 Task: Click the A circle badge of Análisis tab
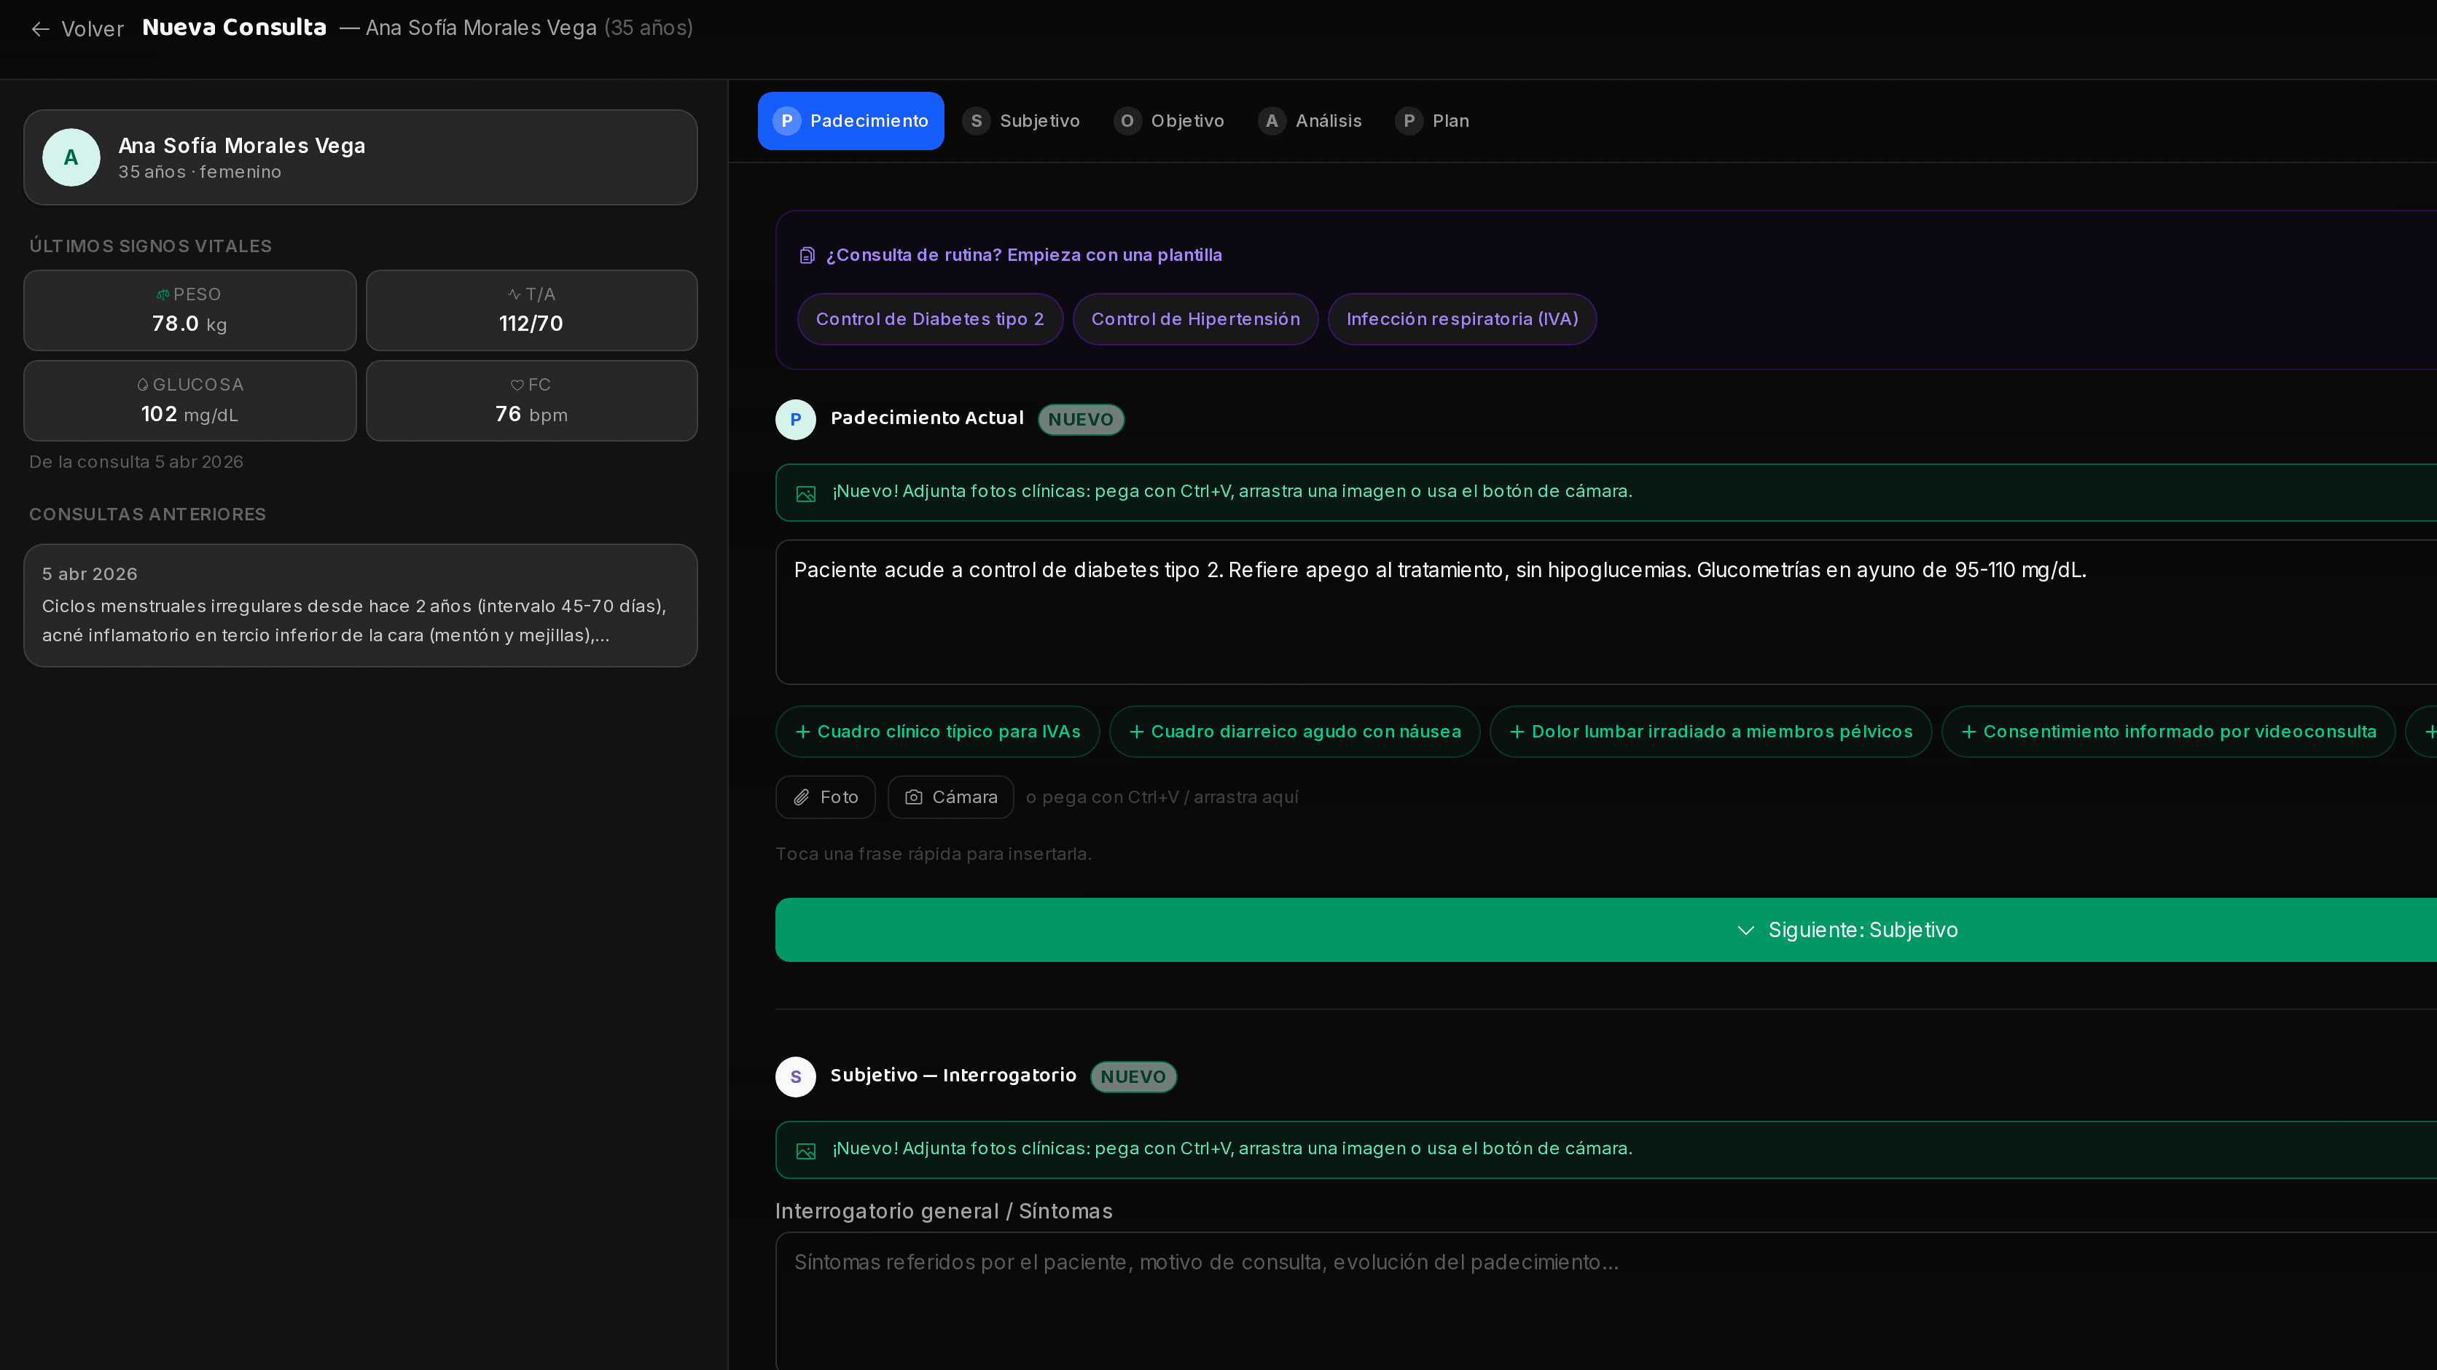point(1272,121)
